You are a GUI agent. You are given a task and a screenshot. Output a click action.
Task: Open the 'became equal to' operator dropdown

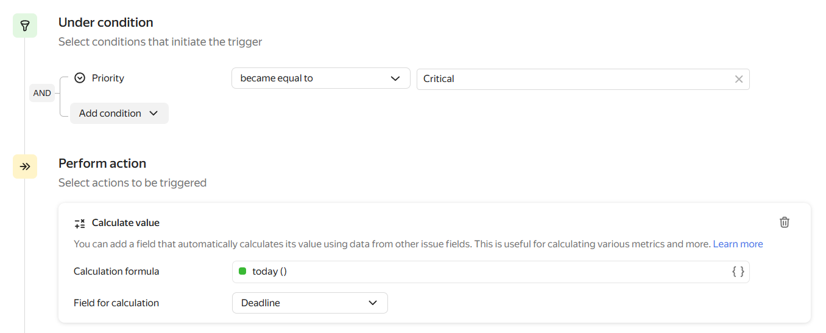[320, 78]
